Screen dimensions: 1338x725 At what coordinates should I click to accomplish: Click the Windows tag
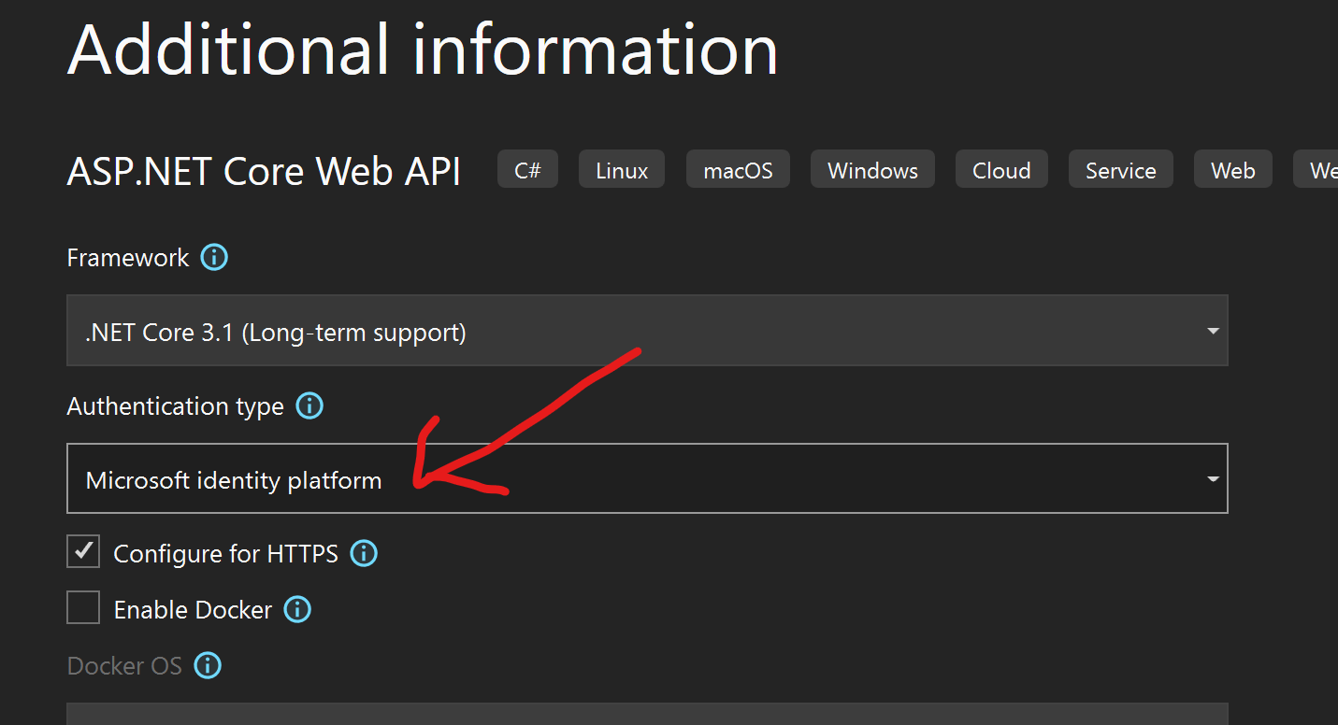872,170
